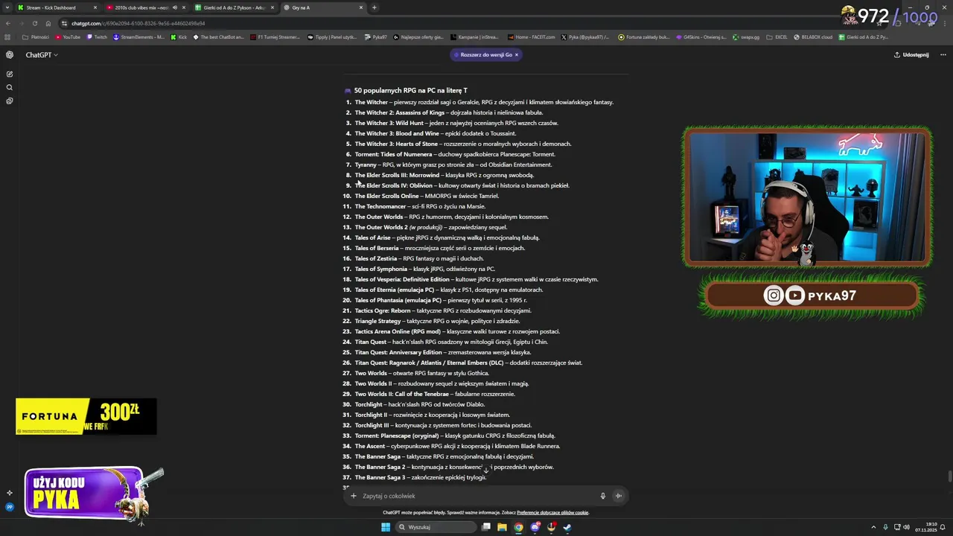Open Chrome from the taskbar
The image size is (953, 536).
[519, 527]
